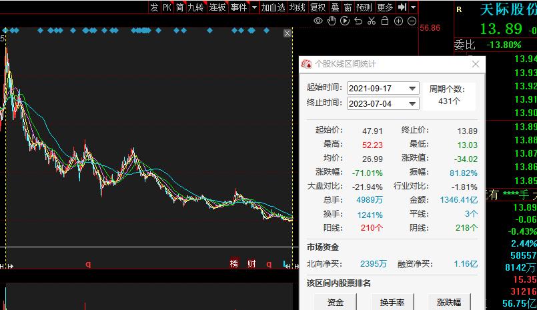Click 加自选 to add to watchlist
Image resolution: width=537 pixels, height=310 pixels.
pos(273,7)
